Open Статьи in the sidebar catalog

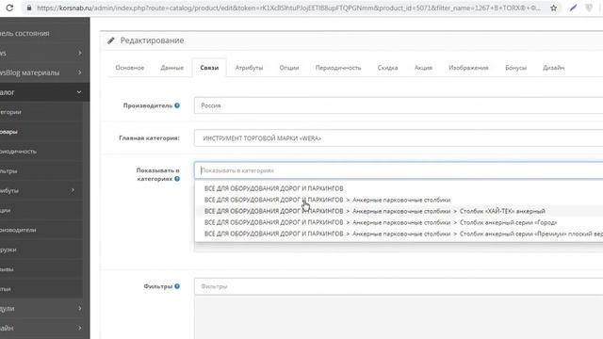[x=6, y=289]
